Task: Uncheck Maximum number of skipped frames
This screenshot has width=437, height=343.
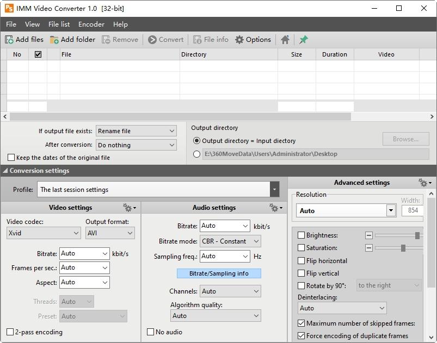Action: [x=301, y=323]
